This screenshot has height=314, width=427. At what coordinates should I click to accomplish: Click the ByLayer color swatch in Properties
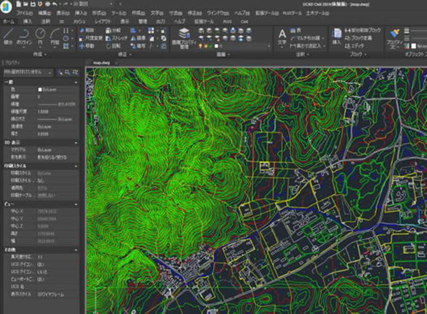tap(40, 90)
